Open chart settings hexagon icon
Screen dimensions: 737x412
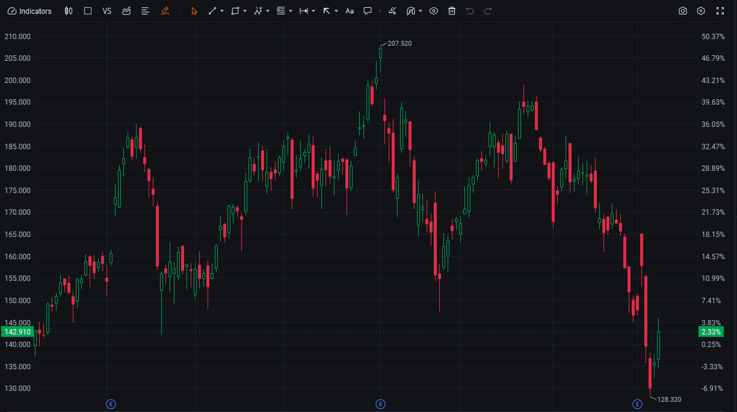(701, 11)
